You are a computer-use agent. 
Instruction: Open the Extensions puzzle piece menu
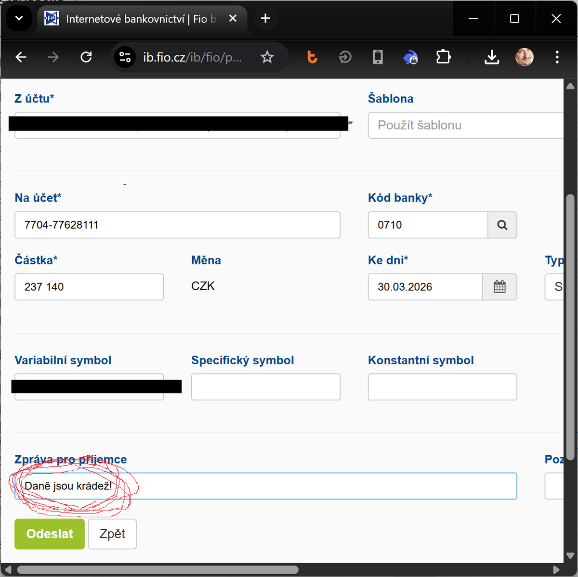tap(443, 57)
